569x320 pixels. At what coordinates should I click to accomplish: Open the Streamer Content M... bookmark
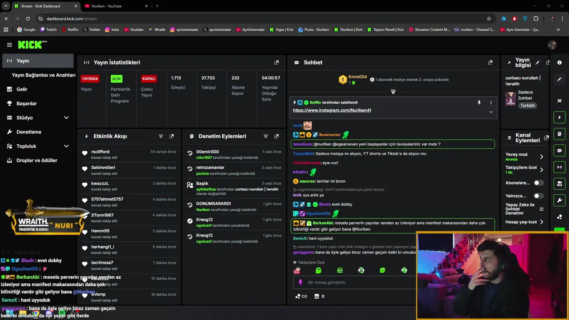click(429, 30)
